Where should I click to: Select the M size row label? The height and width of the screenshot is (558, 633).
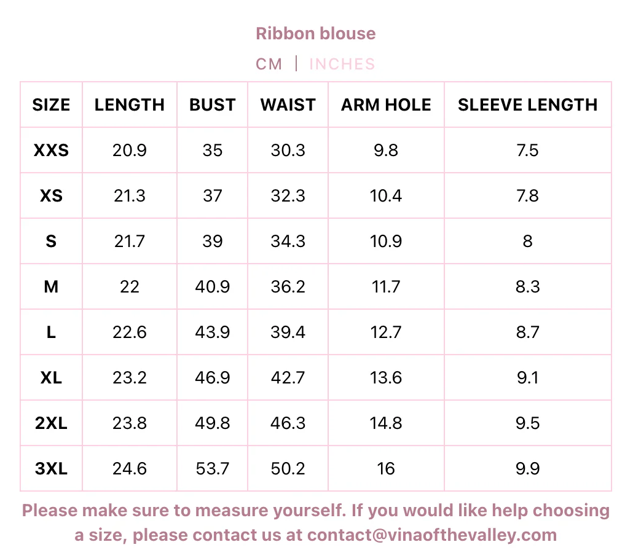point(51,286)
